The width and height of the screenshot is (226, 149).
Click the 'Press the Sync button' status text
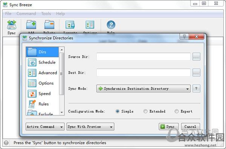click(x=60, y=143)
